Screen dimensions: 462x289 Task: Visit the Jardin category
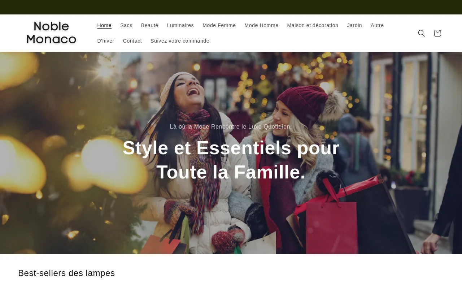[x=354, y=25]
